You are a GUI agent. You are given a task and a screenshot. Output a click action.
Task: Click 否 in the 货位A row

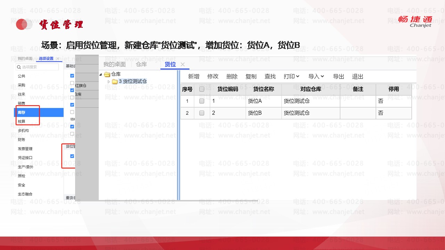point(394,101)
